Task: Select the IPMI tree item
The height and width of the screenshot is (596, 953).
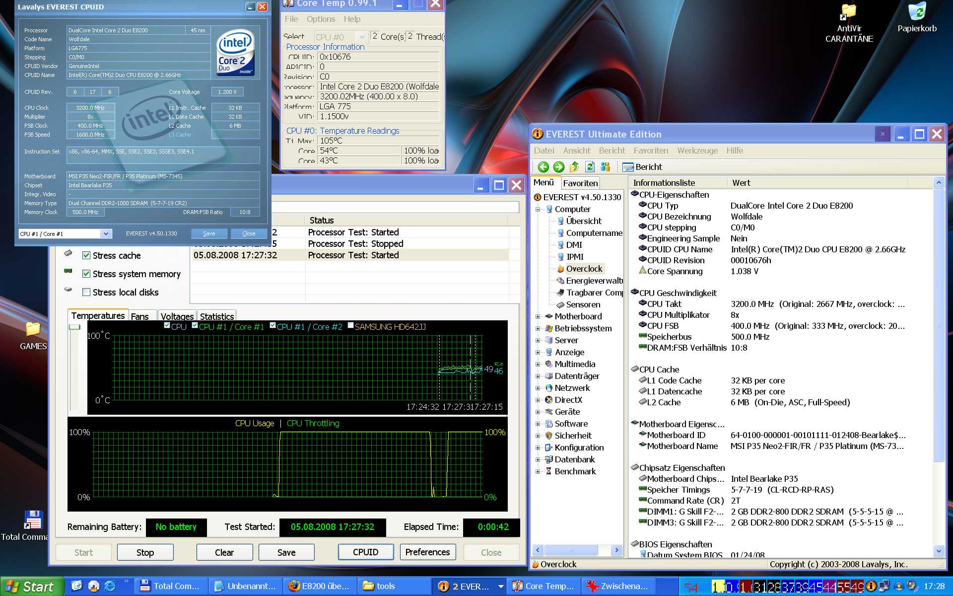Action: click(575, 257)
